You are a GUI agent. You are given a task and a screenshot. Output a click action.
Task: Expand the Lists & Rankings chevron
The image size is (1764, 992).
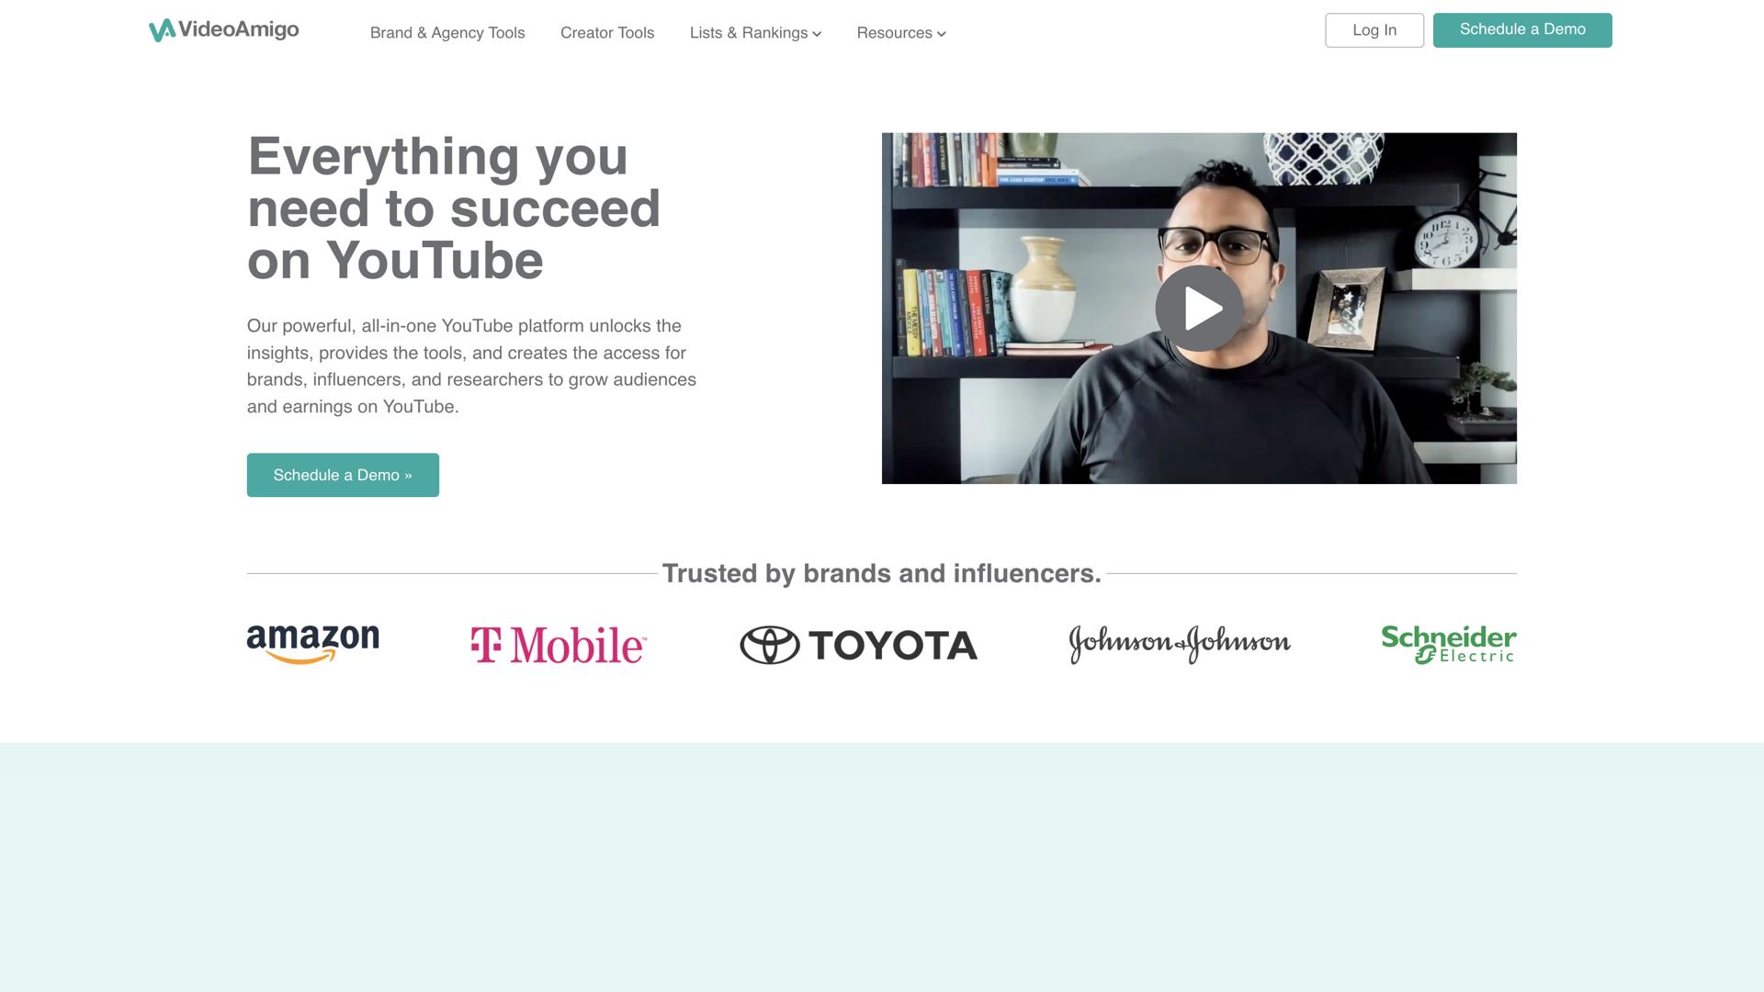point(817,34)
